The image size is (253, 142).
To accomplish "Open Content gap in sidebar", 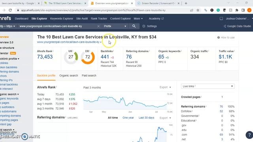I will point(6,124).
